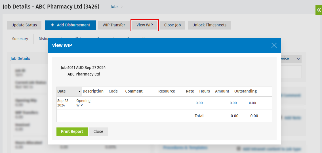Click Unlock Timesheets
The image size is (322, 153).
[209, 25]
